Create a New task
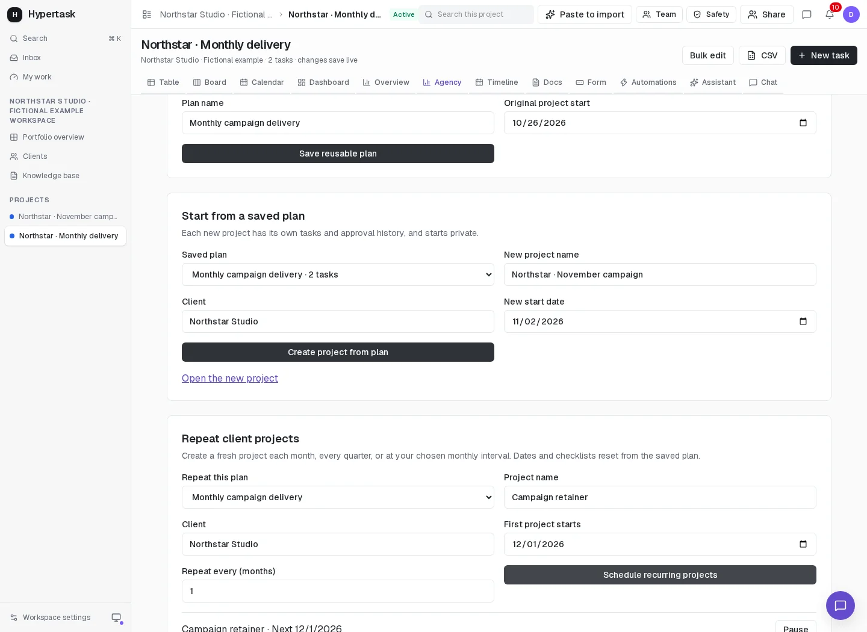 tap(824, 55)
